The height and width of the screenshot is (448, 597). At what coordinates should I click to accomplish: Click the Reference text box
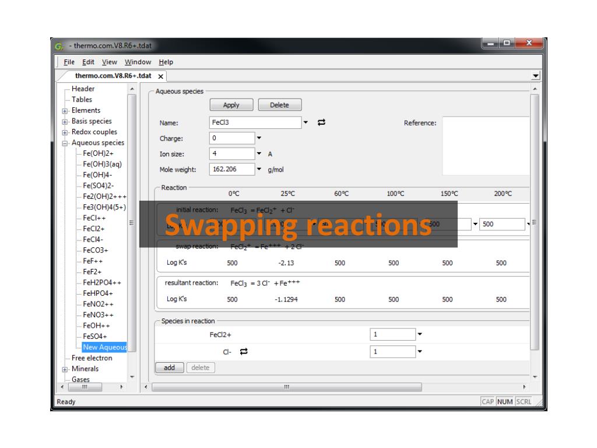click(486, 146)
